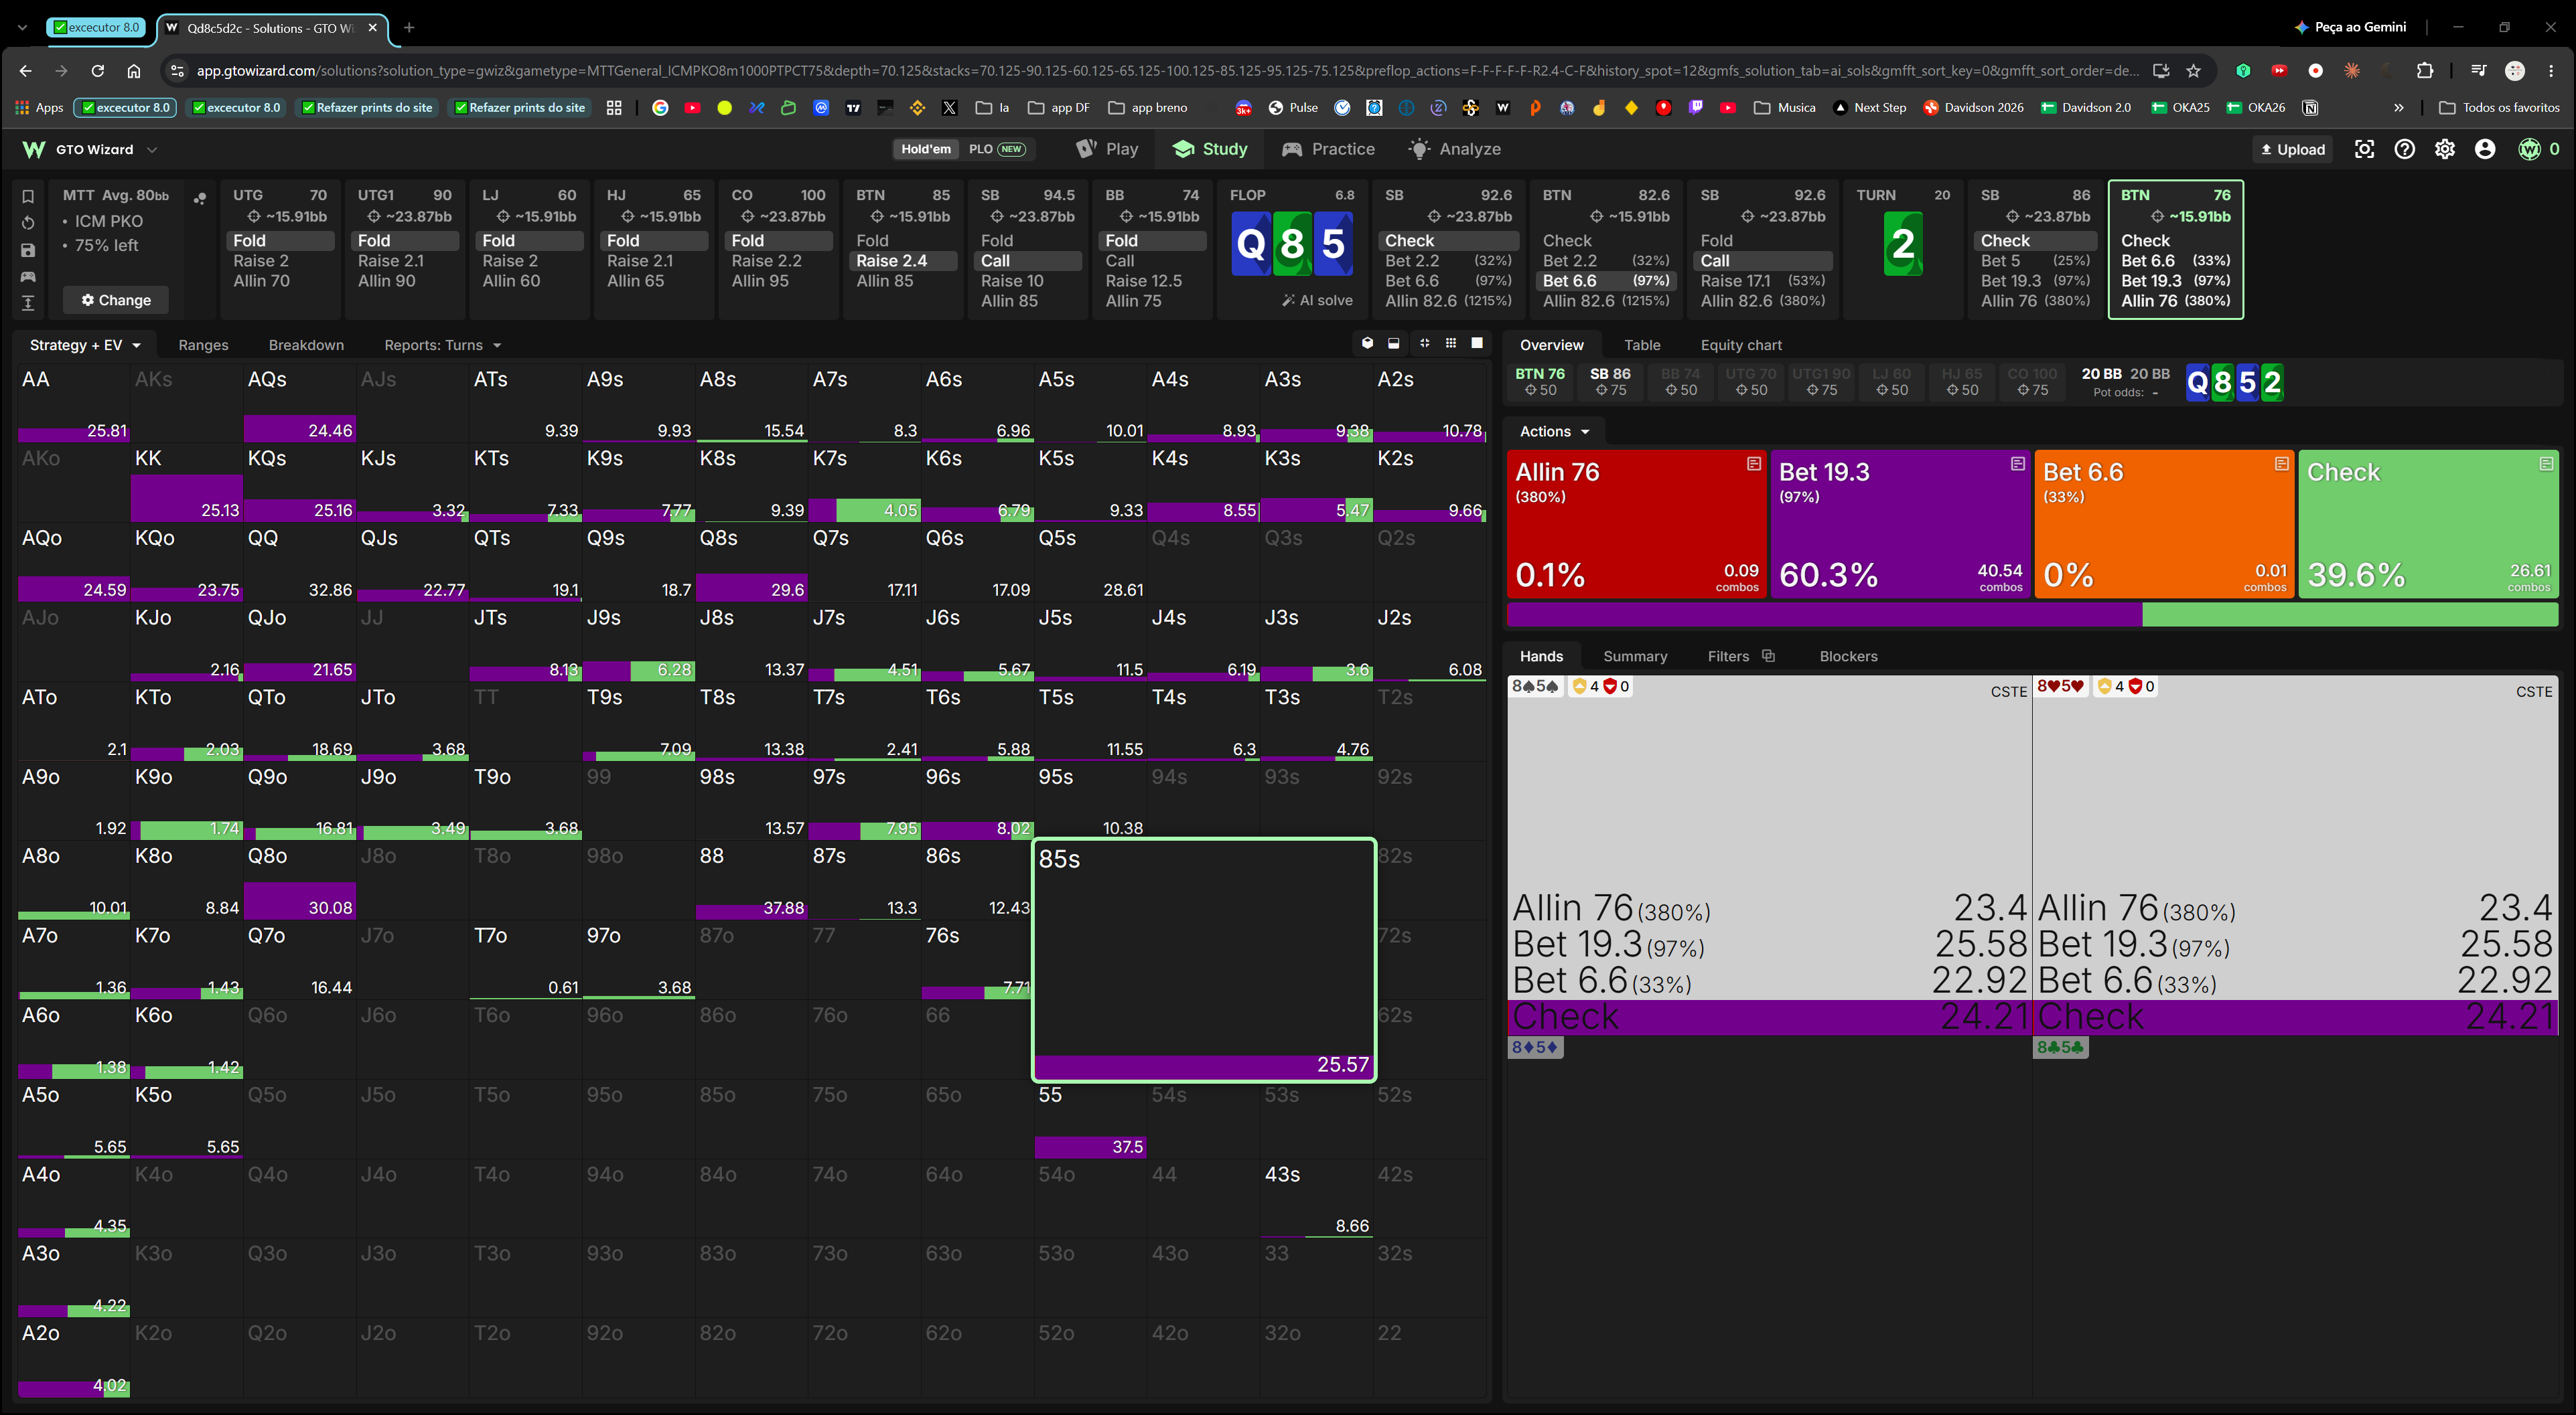Select the QQ hand cell in matrix
The width and height of the screenshot is (2576, 1415).
point(299,563)
